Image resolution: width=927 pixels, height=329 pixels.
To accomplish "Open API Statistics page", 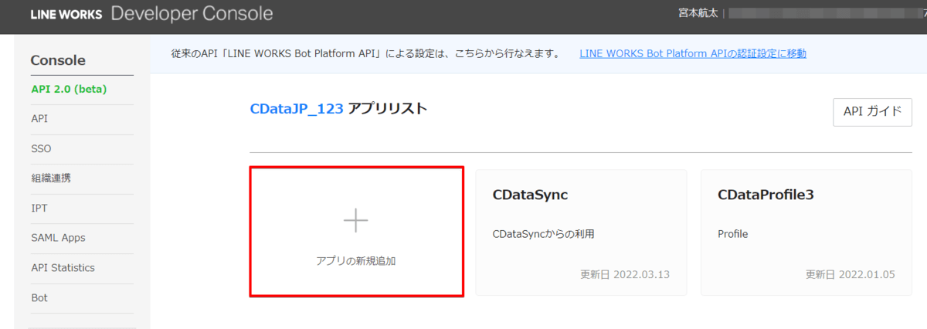I will 63,267.
